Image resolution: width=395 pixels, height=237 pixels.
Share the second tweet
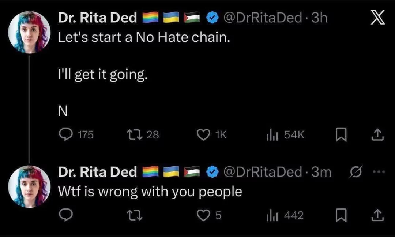[377, 216]
